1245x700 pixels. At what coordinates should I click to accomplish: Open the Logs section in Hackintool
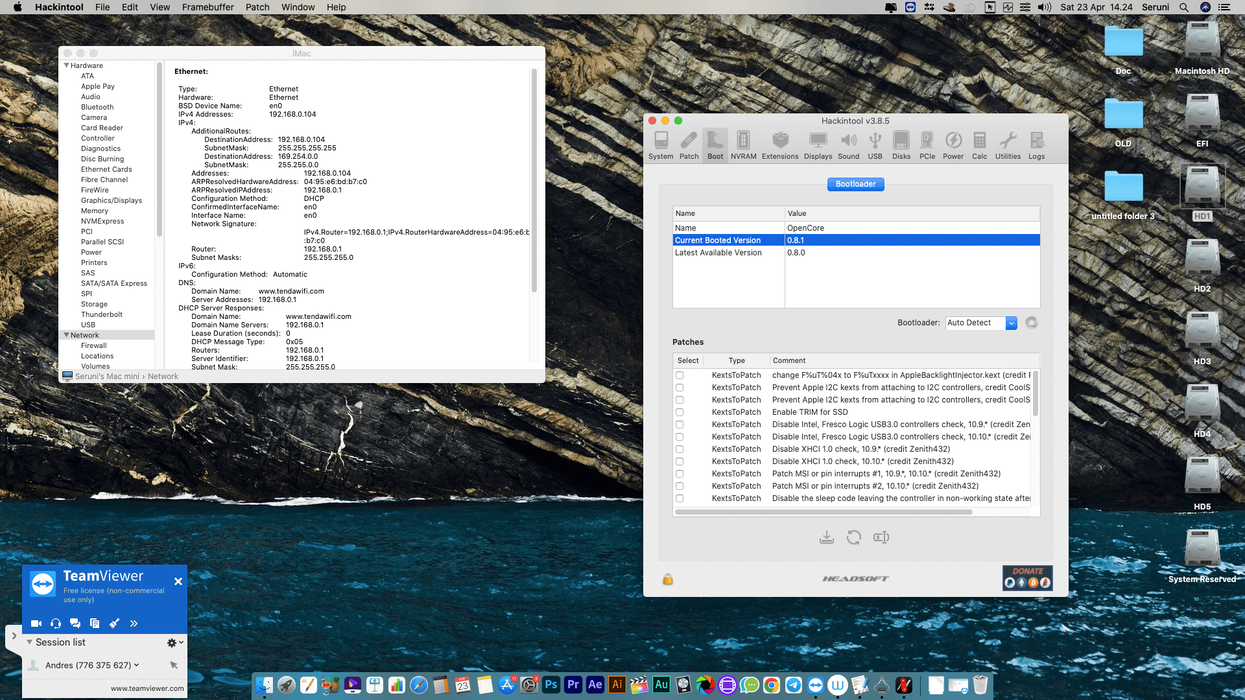(x=1036, y=145)
